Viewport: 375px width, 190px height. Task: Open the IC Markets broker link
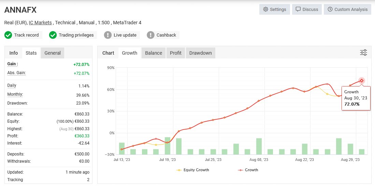coord(40,23)
